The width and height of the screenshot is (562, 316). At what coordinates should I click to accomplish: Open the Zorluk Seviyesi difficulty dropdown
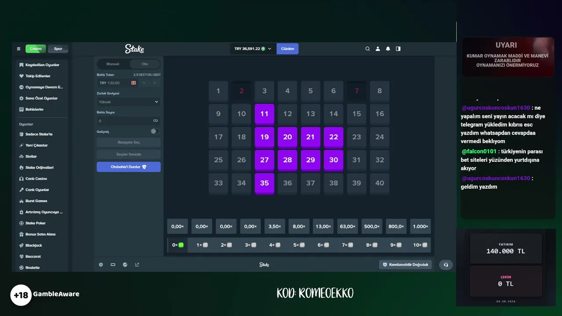click(129, 102)
